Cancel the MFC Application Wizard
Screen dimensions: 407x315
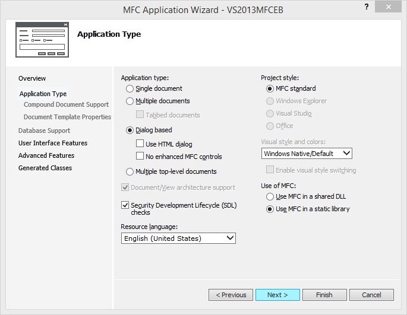pyautogui.click(x=371, y=295)
